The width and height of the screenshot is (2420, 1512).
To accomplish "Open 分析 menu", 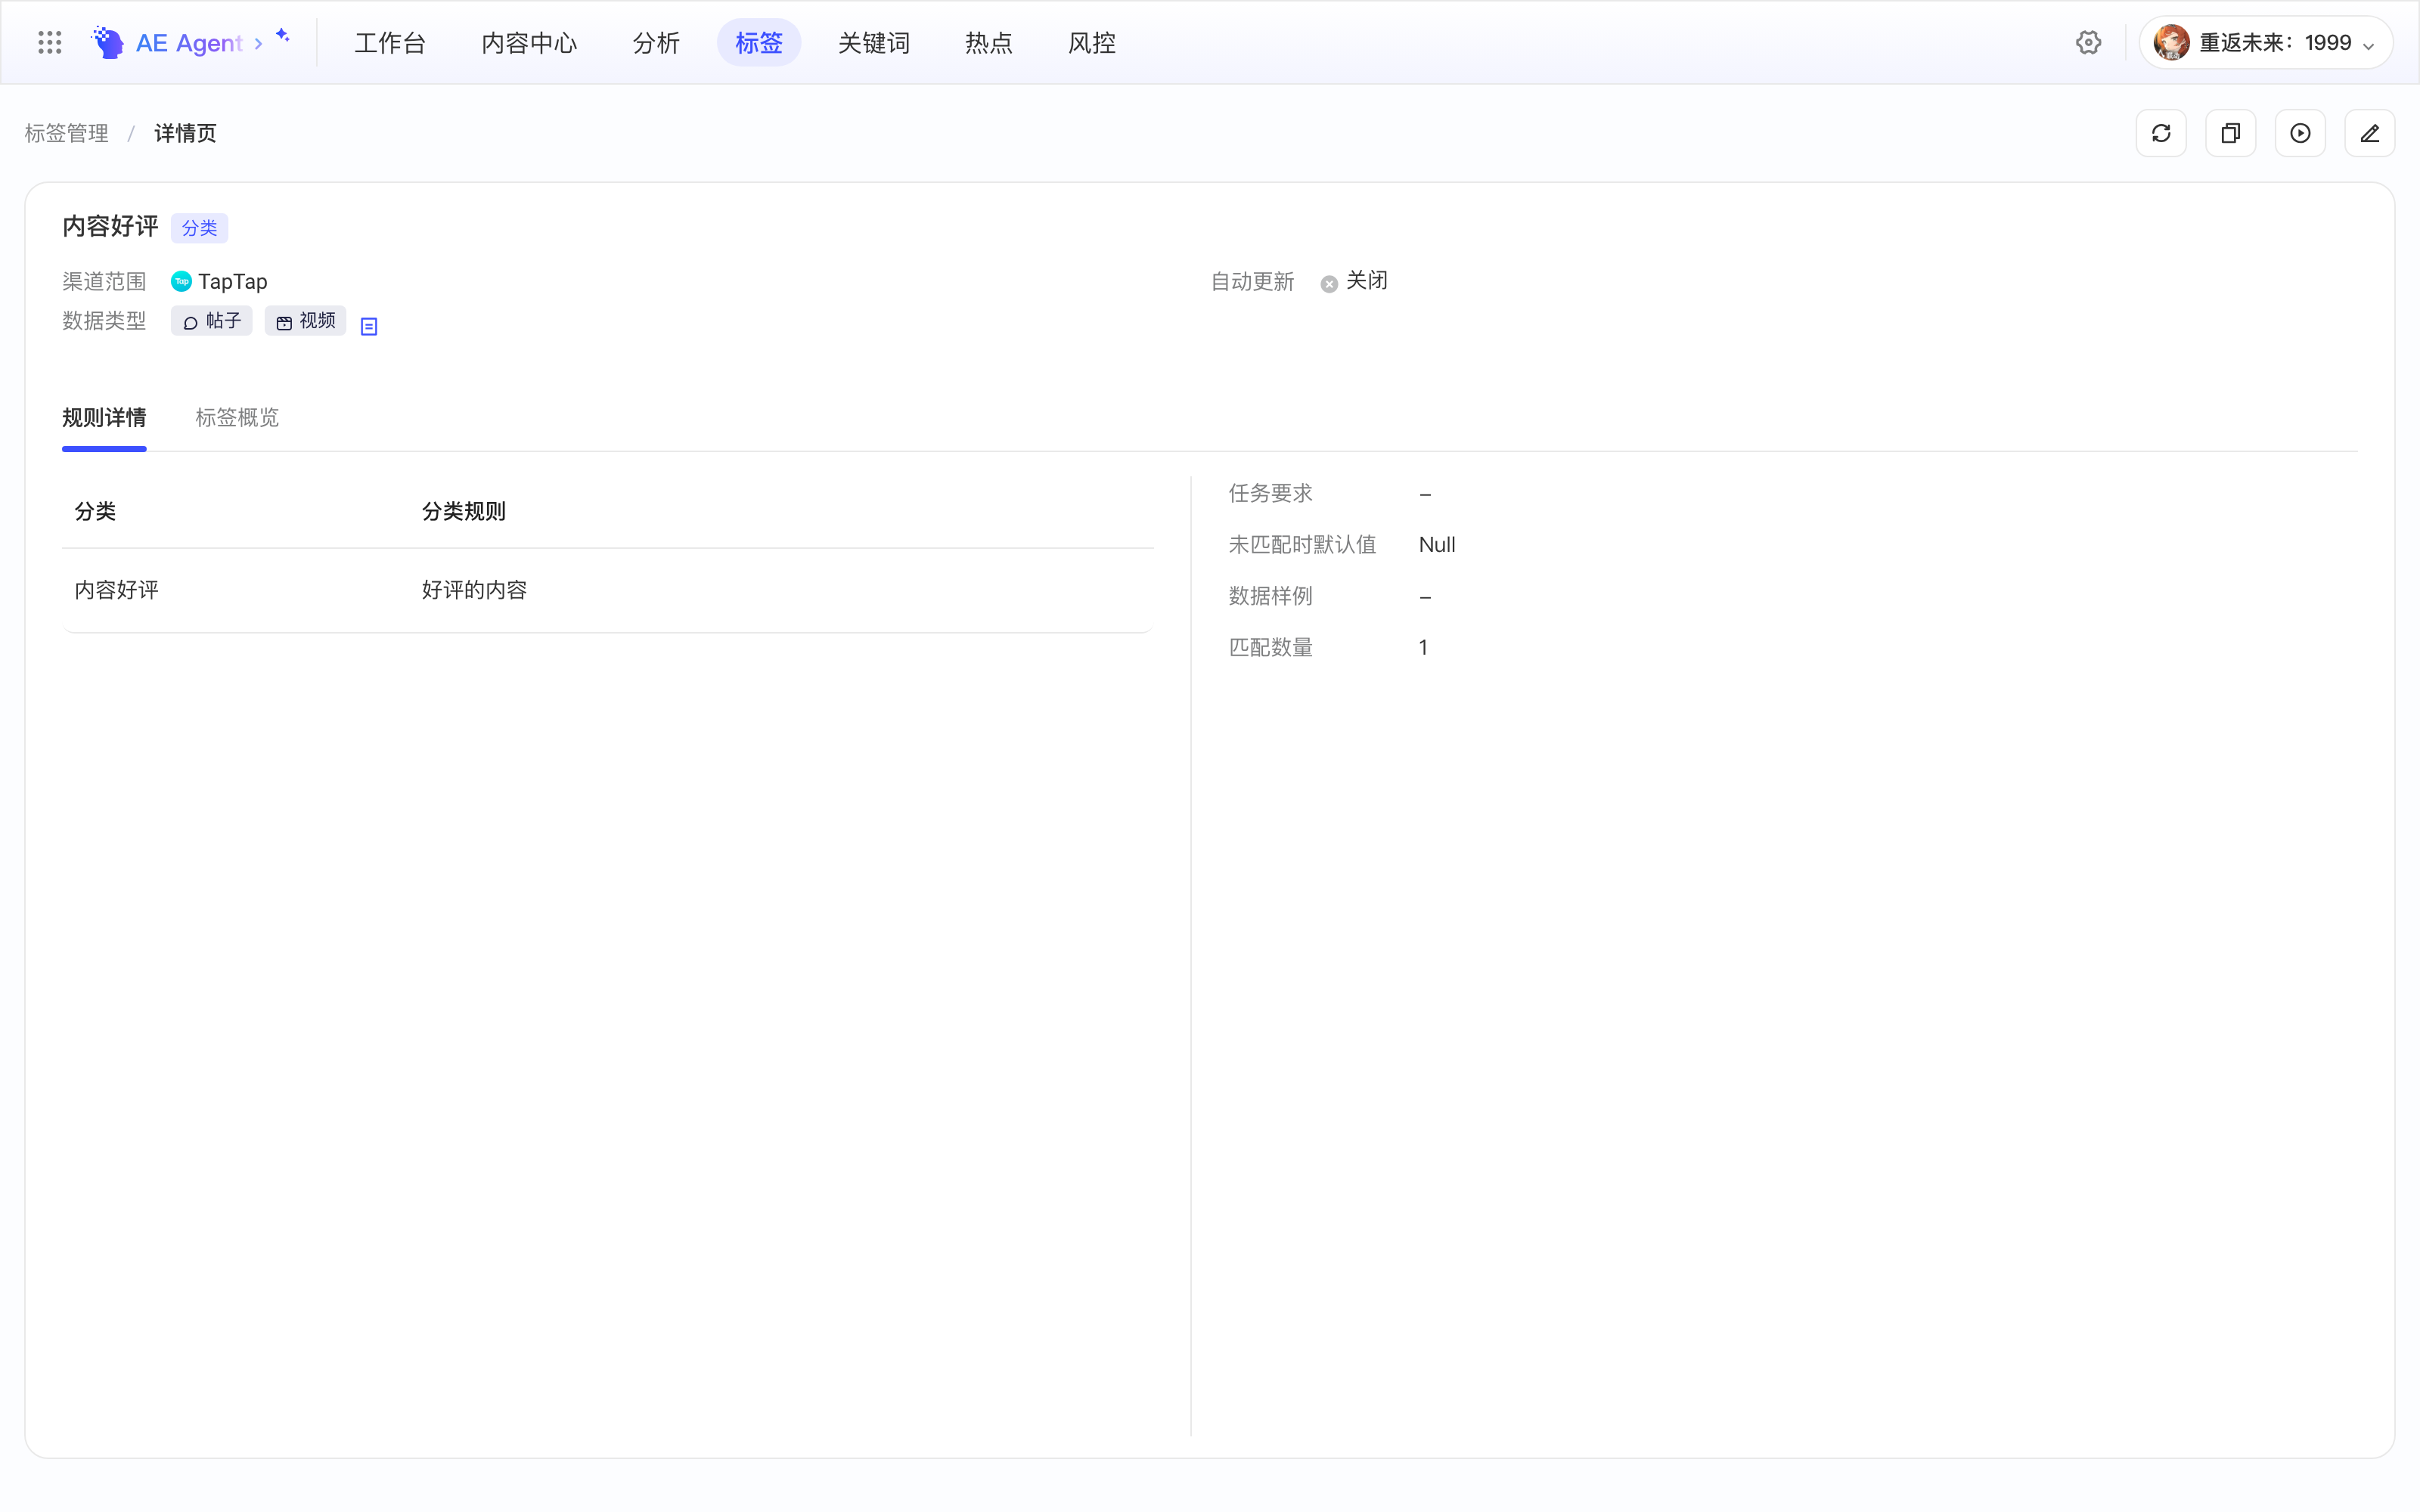I will 656,43.
